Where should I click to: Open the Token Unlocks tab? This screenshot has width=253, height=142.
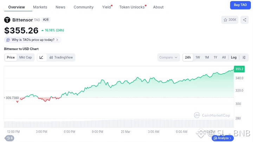point(132,7)
